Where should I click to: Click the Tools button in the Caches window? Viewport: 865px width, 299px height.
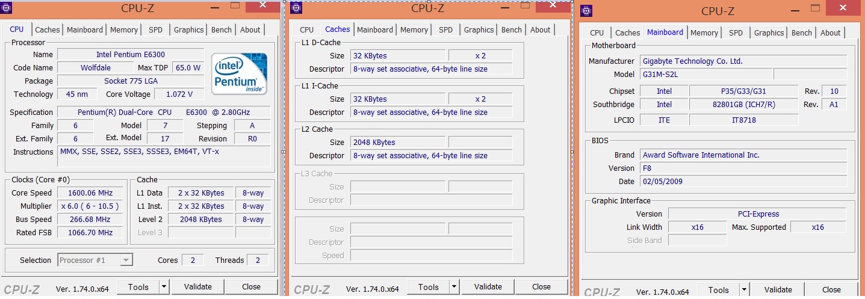(429, 287)
